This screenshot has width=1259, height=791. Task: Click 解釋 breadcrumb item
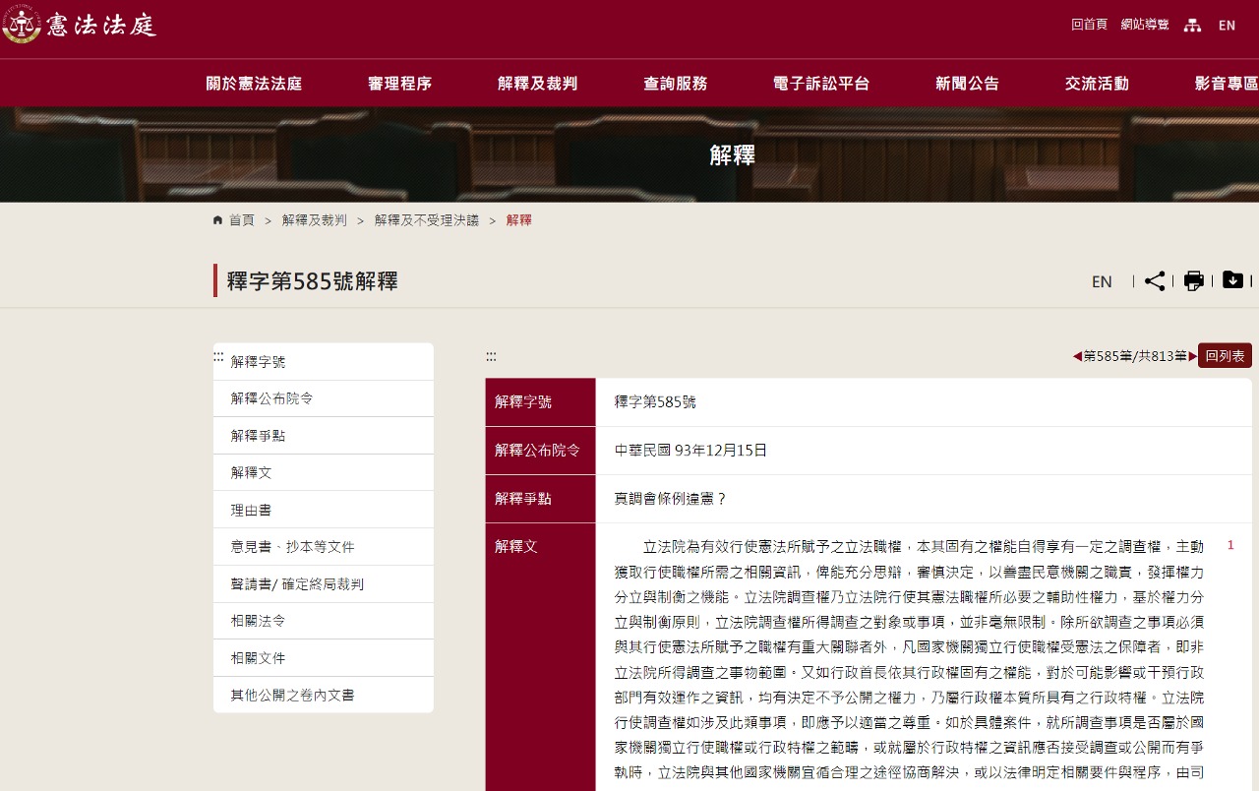(x=519, y=220)
